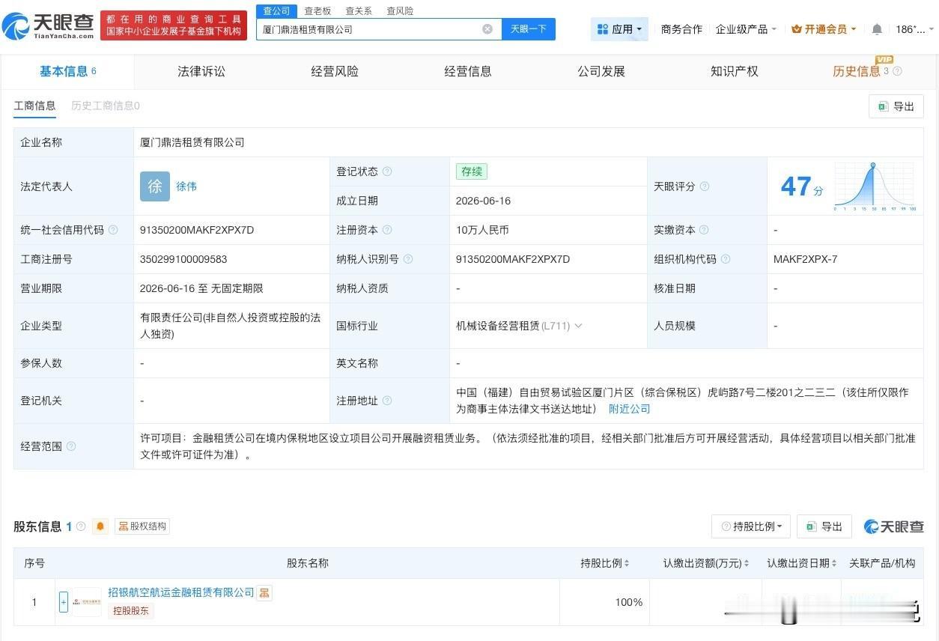
Task: Click the shareholder company logo thumbnail
Action: (x=87, y=602)
